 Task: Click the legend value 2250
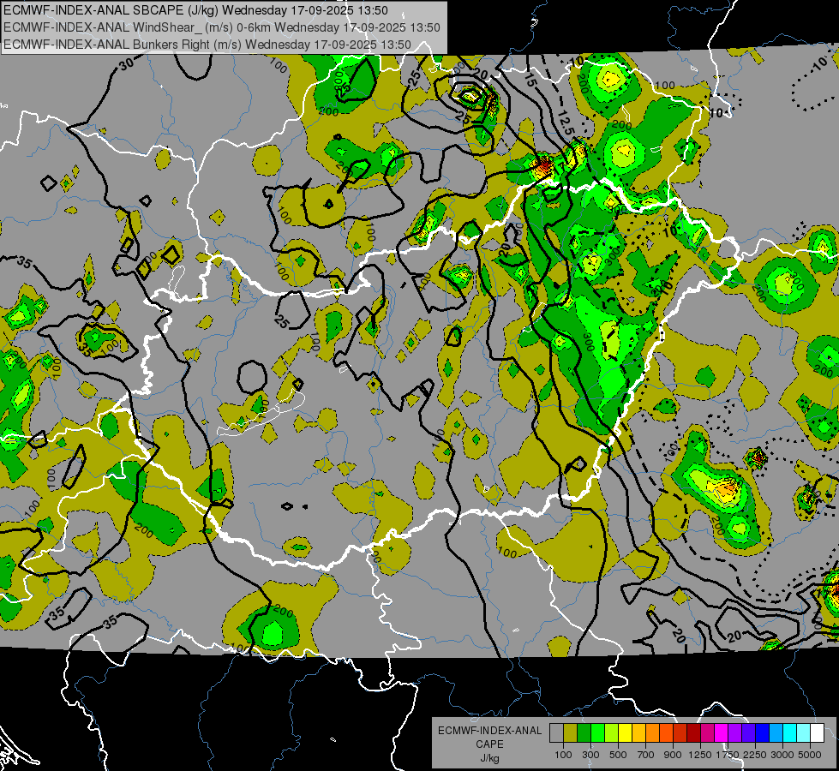(x=755, y=755)
